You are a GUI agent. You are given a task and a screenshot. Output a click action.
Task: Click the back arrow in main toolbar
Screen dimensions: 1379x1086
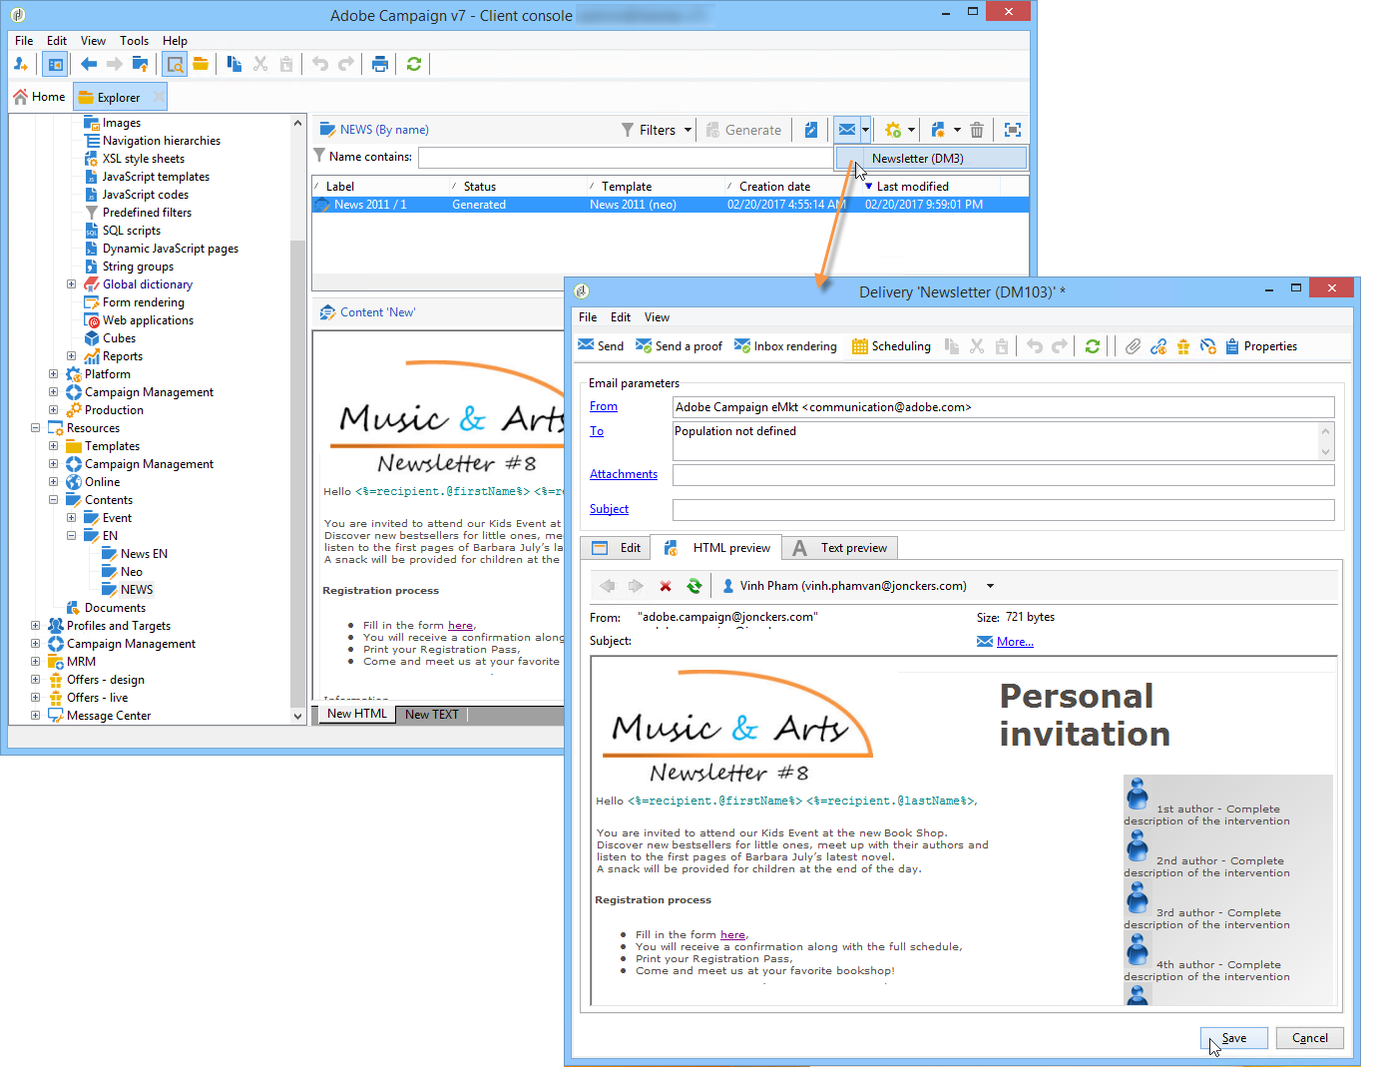coord(89,64)
